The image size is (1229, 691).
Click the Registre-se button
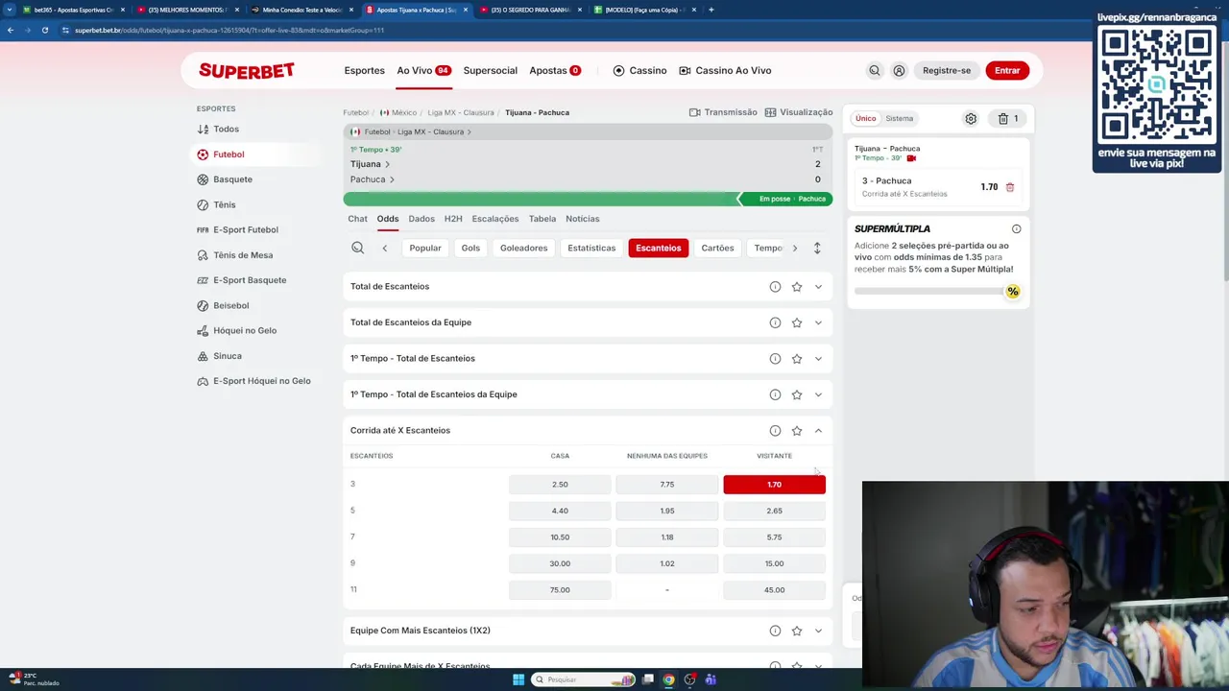tap(947, 70)
